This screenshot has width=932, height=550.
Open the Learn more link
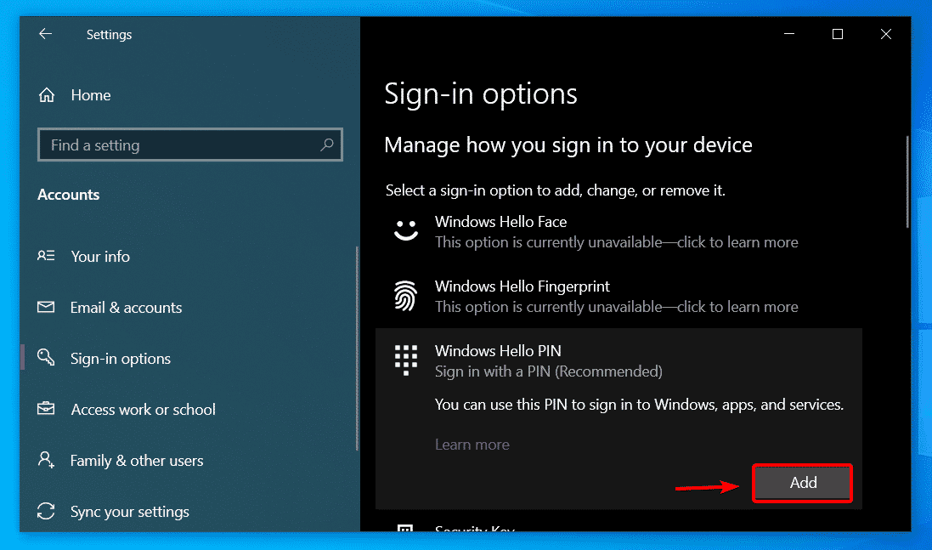(472, 445)
